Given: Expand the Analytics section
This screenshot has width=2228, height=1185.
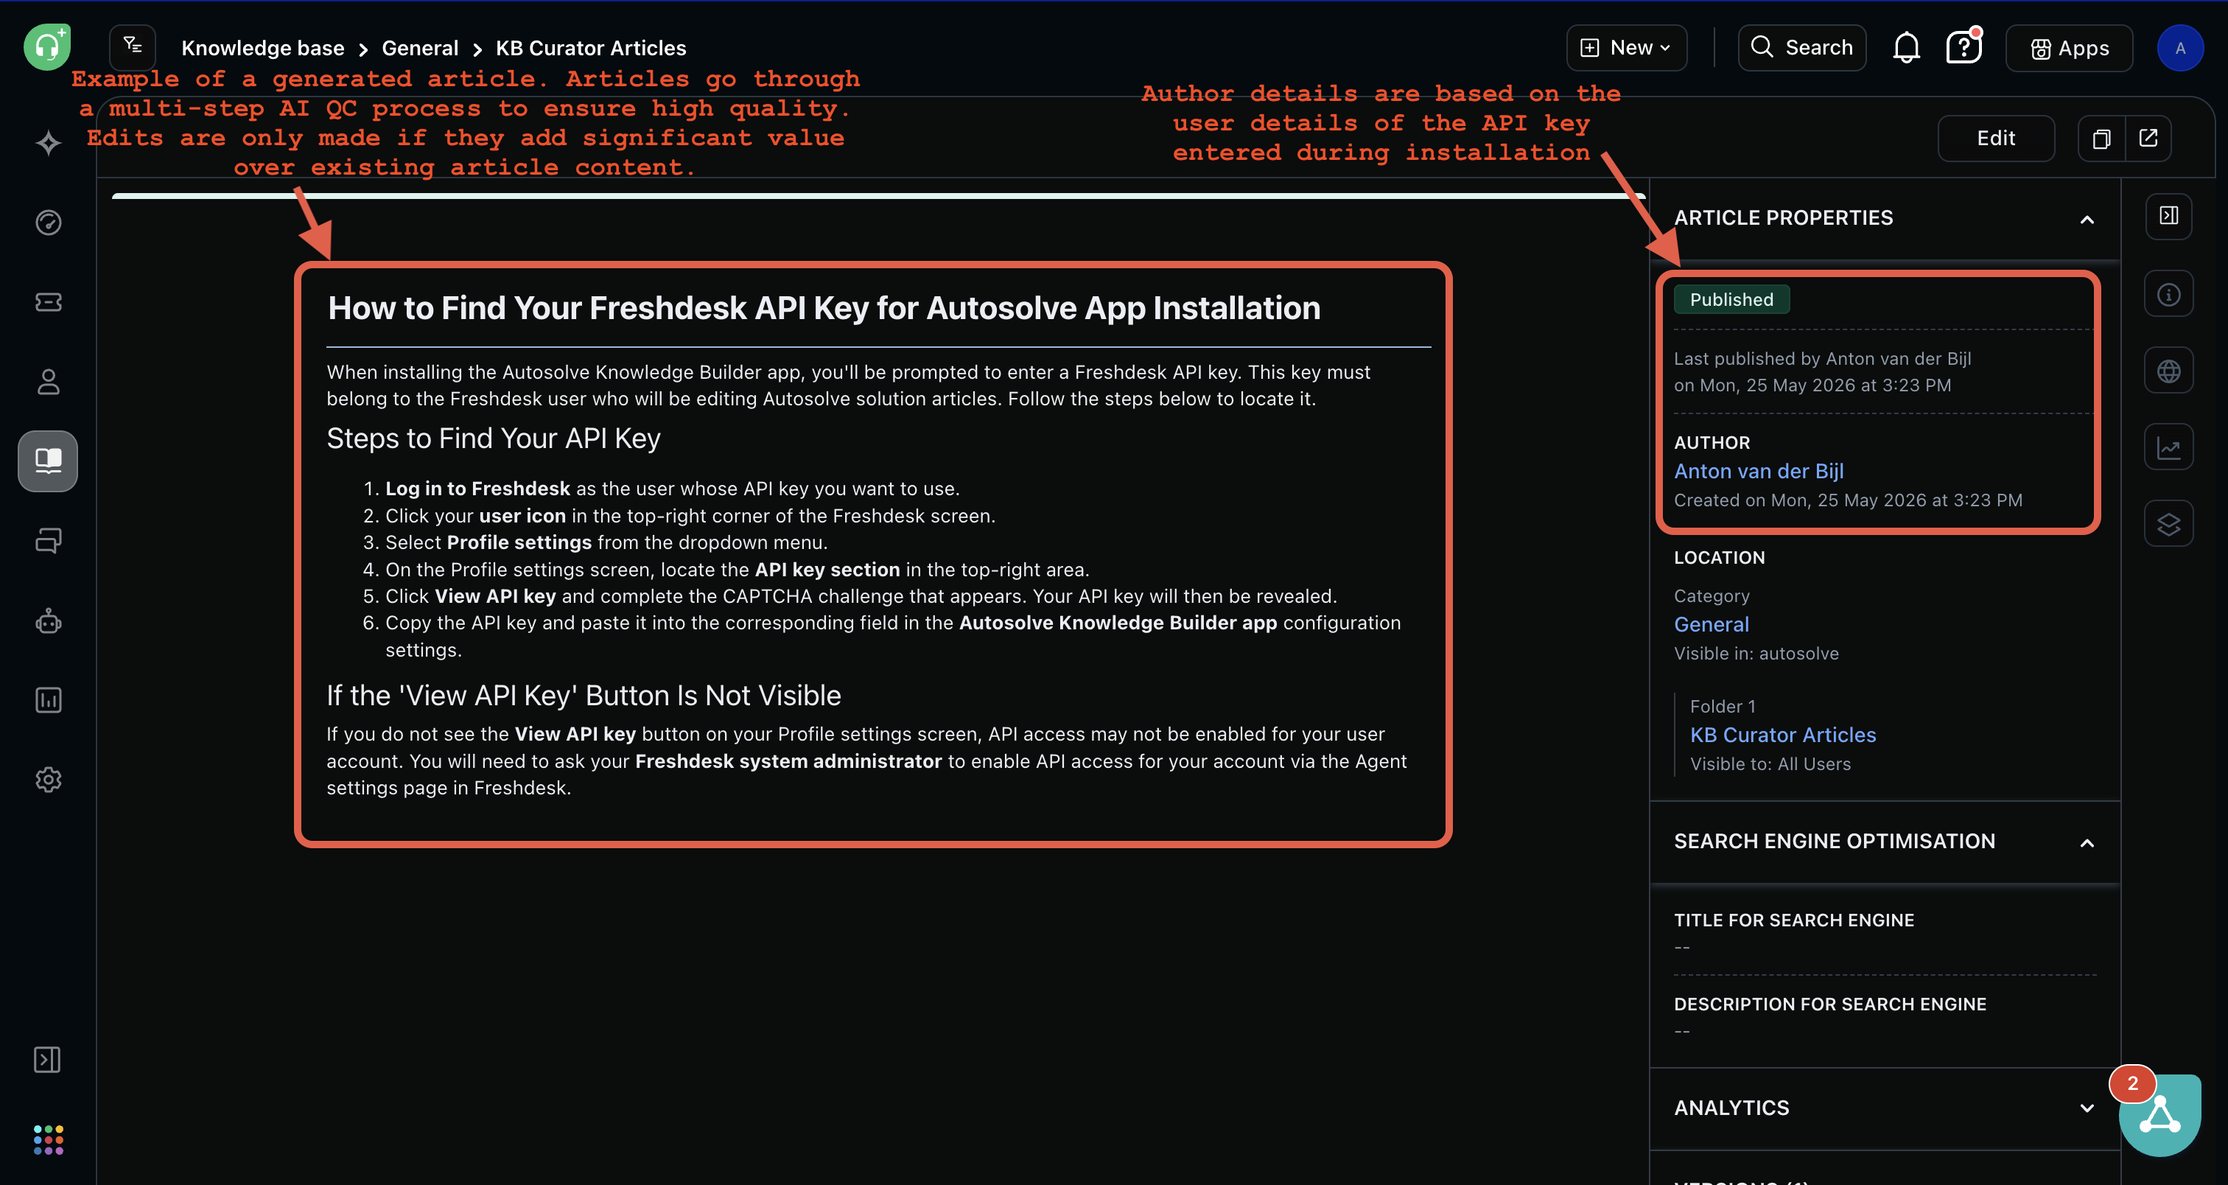Looking at the screenshot, I should click(x=2086, y=1108).
